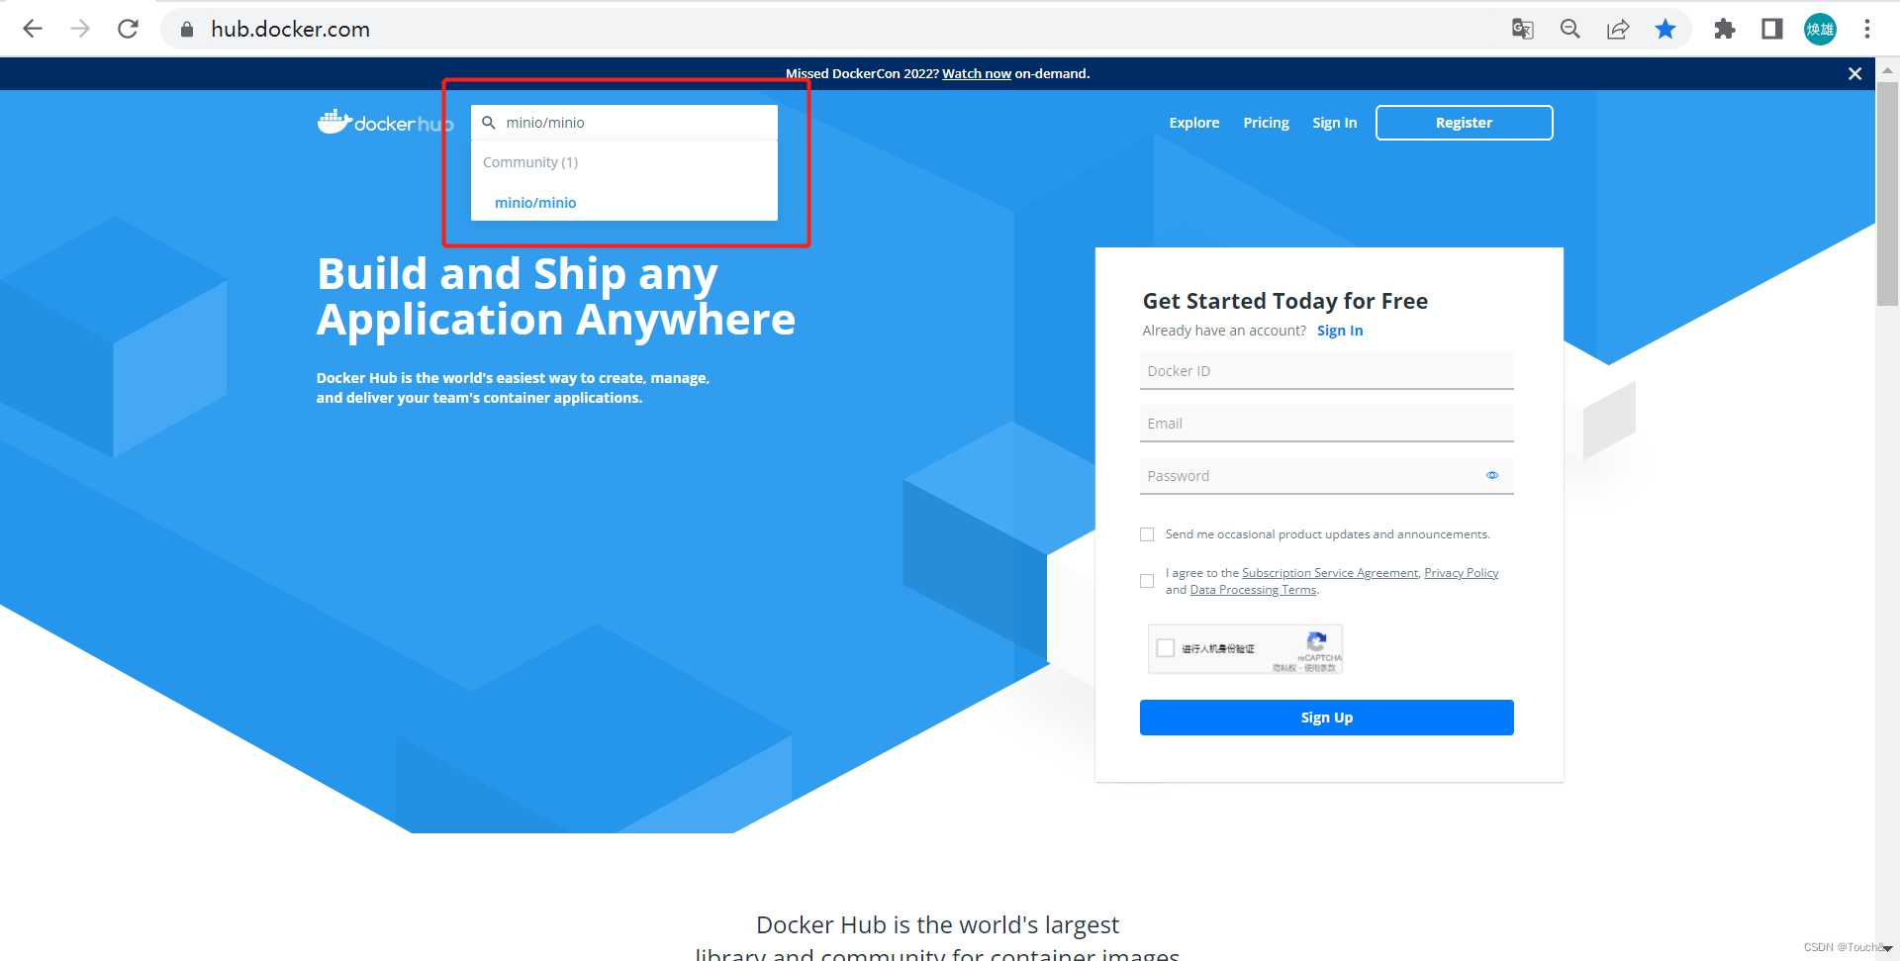Focus the Docker ID field
Viewport: 1900px width, 961px height.
(1326, 371)
